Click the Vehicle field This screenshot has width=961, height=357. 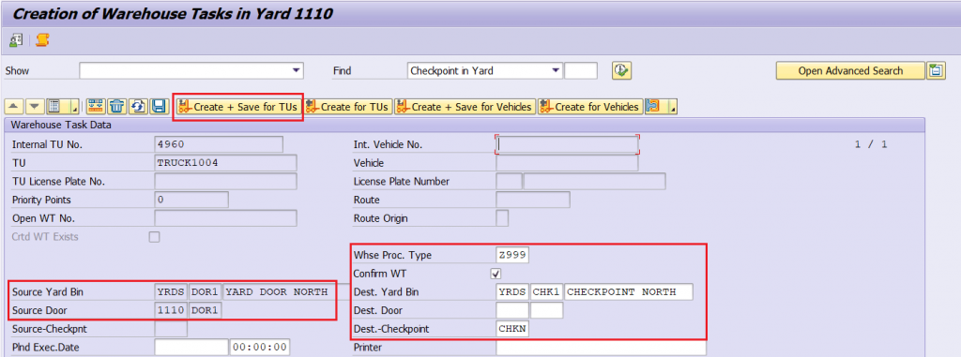coord(567,163)
